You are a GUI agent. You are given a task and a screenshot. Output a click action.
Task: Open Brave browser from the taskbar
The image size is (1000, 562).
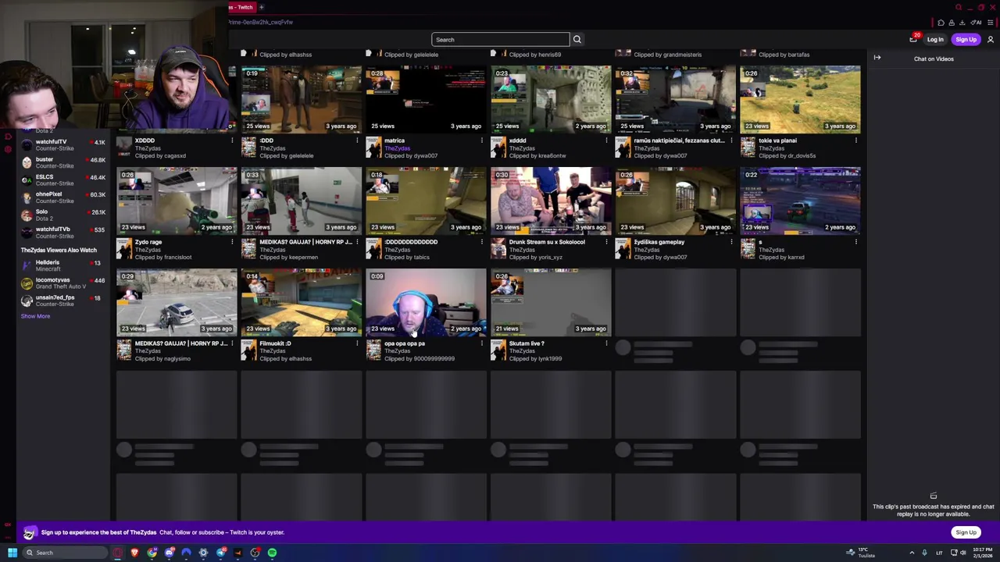[134, 553]
